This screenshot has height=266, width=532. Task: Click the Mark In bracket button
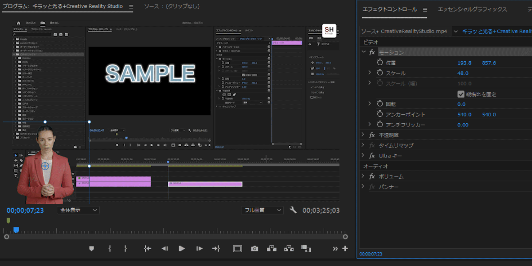click(110, 249)
